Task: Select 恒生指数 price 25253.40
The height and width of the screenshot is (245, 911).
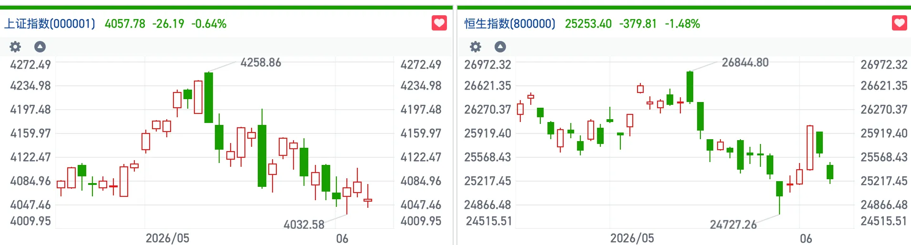Action: point(588,23)
